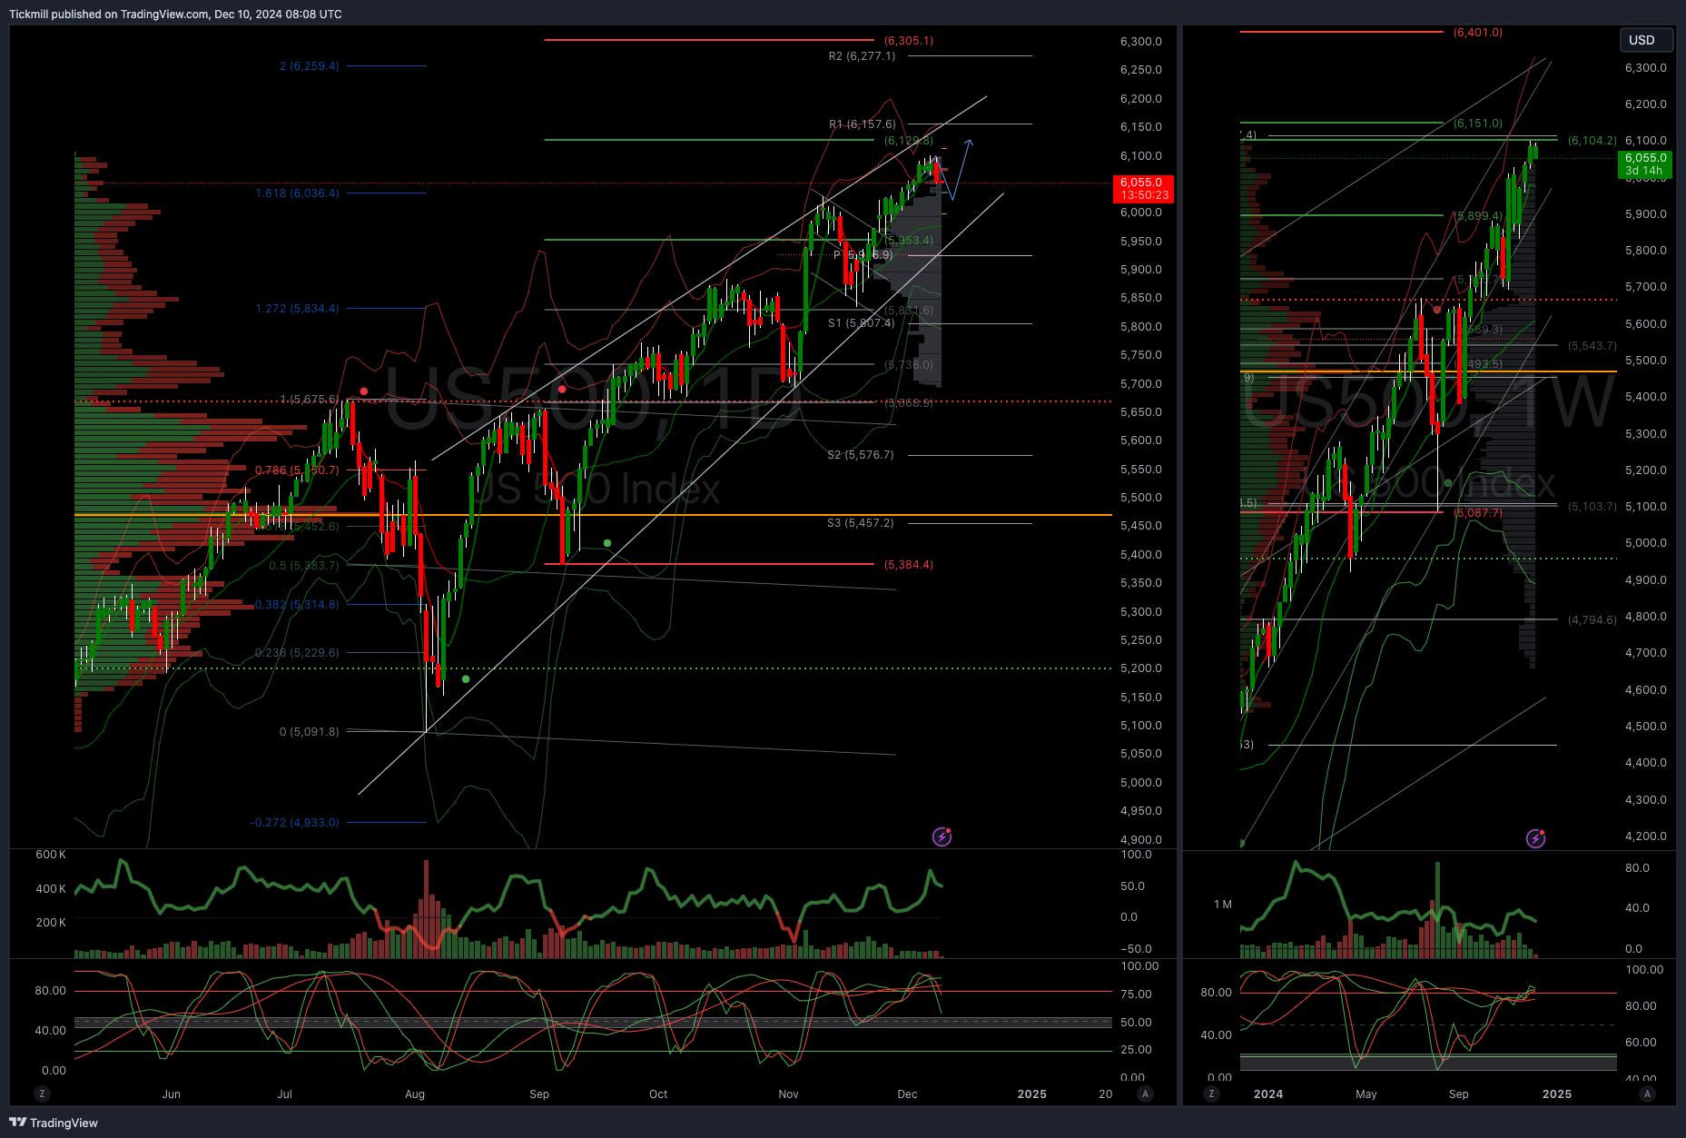Open the TradingView logo link

coord(54,1123)
